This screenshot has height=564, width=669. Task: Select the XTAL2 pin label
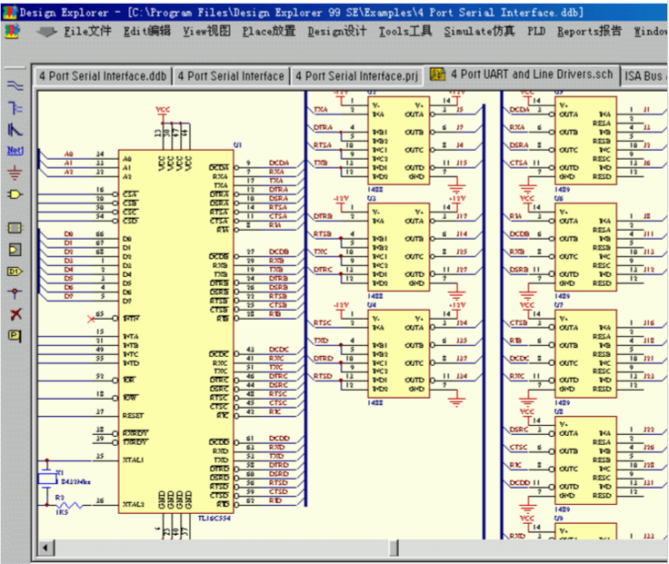coord(133,504)
